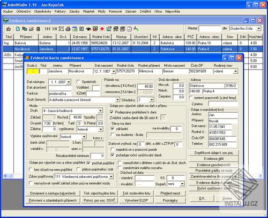Toggle the Společník checkbox
This screenshot has width=268, height=218.
[x=78, y=82]
